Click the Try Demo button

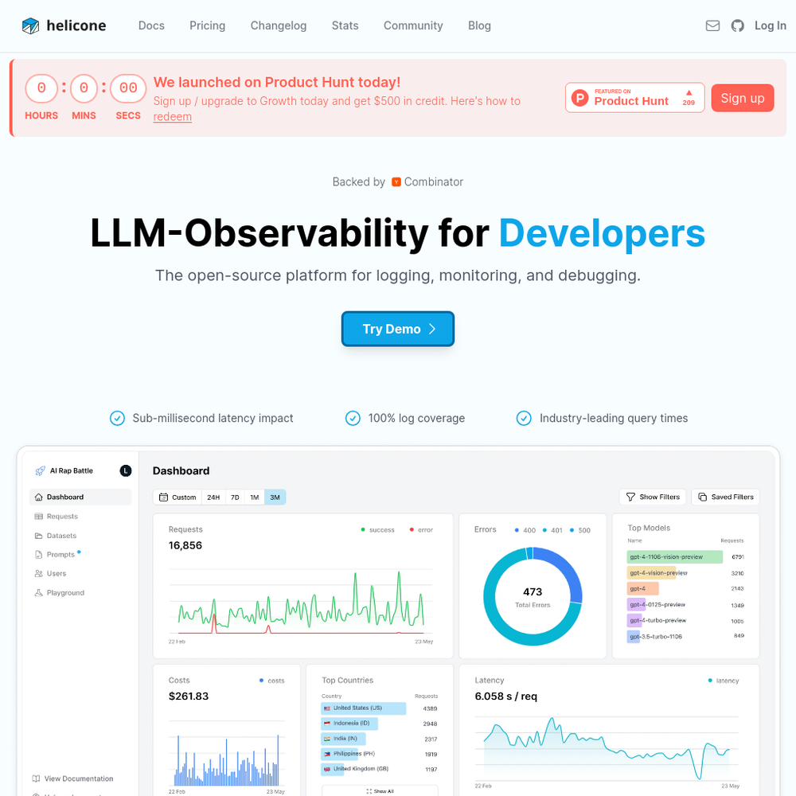click(x=397, y=329)
